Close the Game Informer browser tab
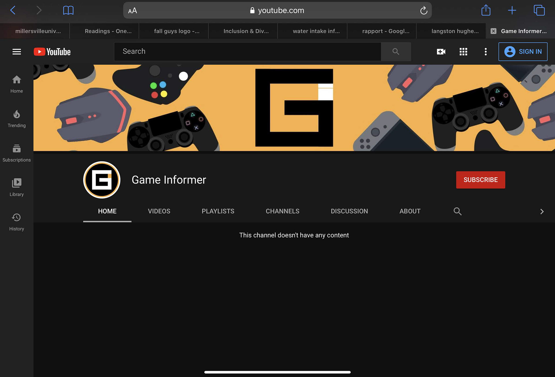 [x=493, y=31]
